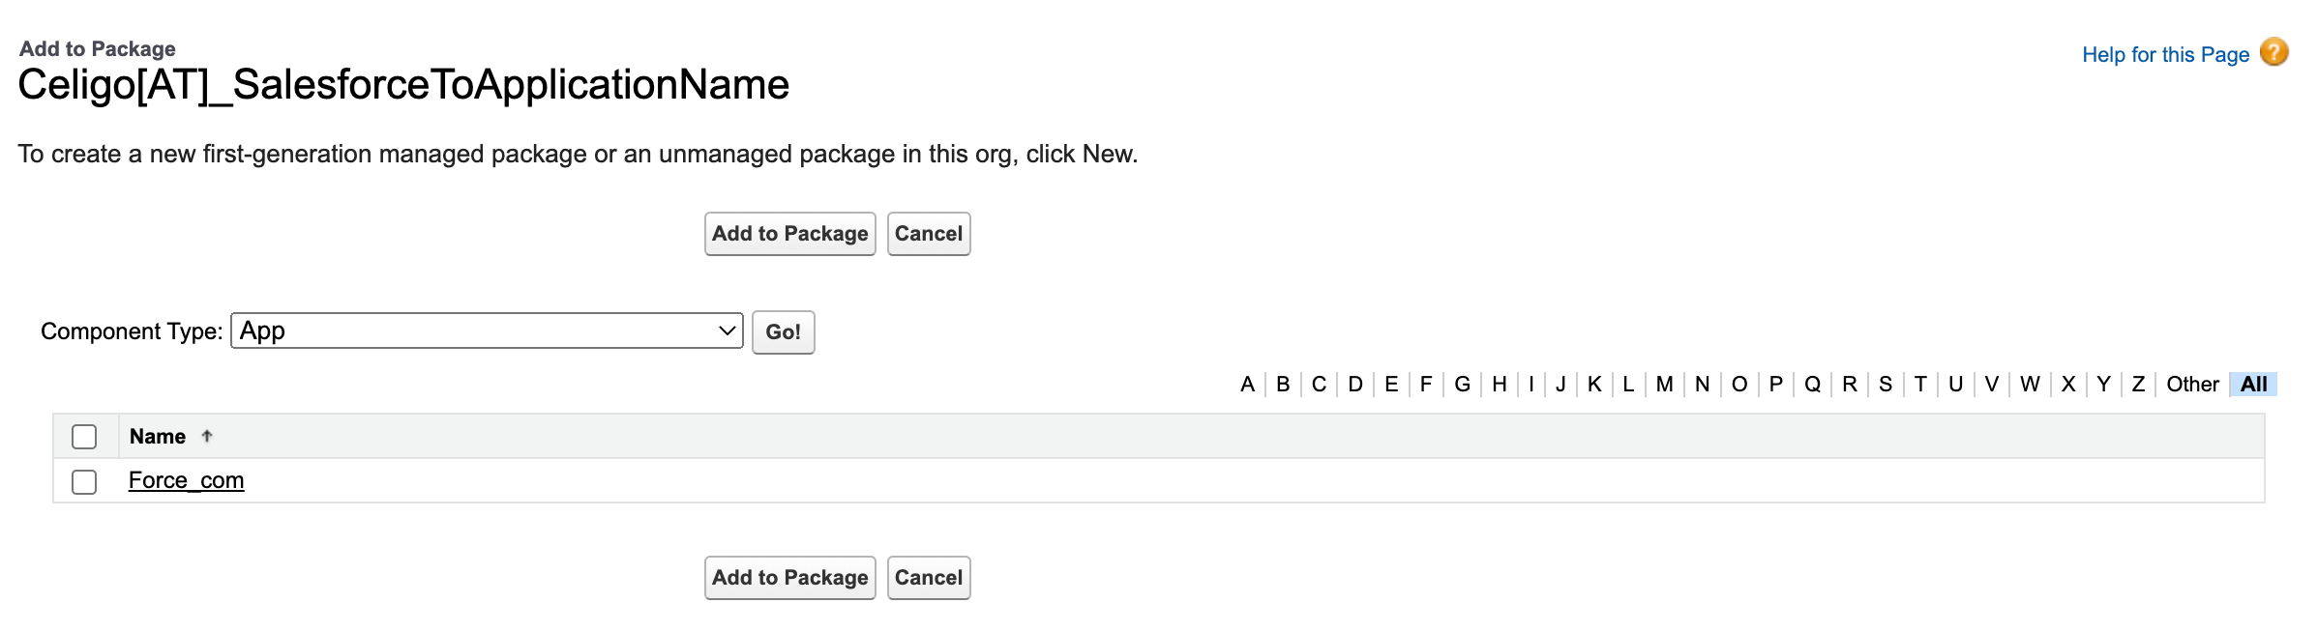Sort by the Name column arrow
Screen dimensions: 2318x632
[x=207, y=437]
